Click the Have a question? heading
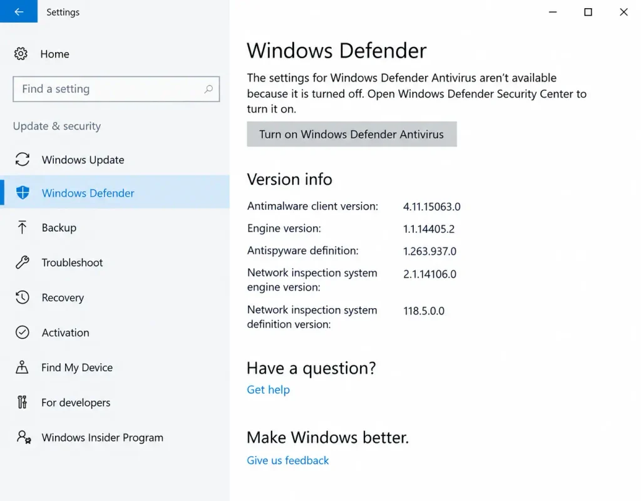Viewport: 641px width, 501px height. point(311,368)
